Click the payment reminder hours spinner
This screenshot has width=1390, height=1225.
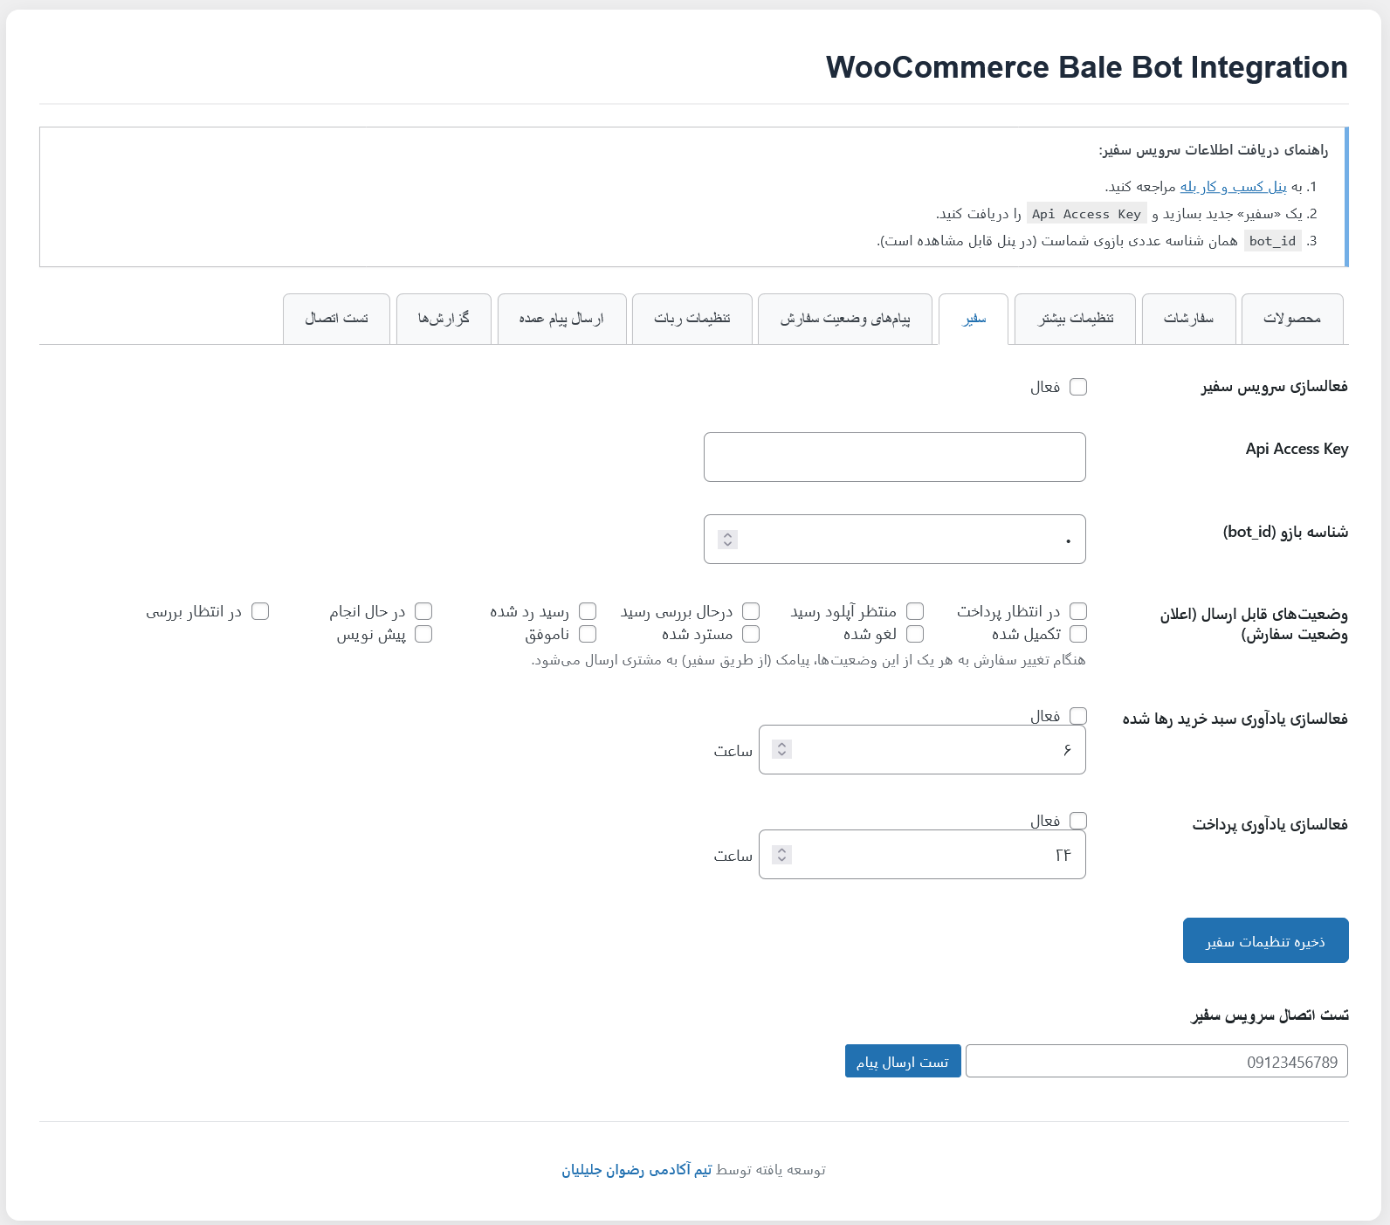point(782,854)
